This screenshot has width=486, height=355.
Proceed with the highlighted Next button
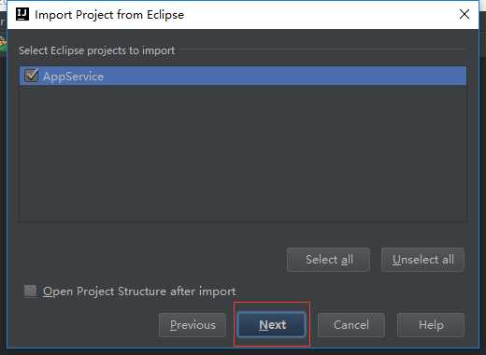(272, 324)
